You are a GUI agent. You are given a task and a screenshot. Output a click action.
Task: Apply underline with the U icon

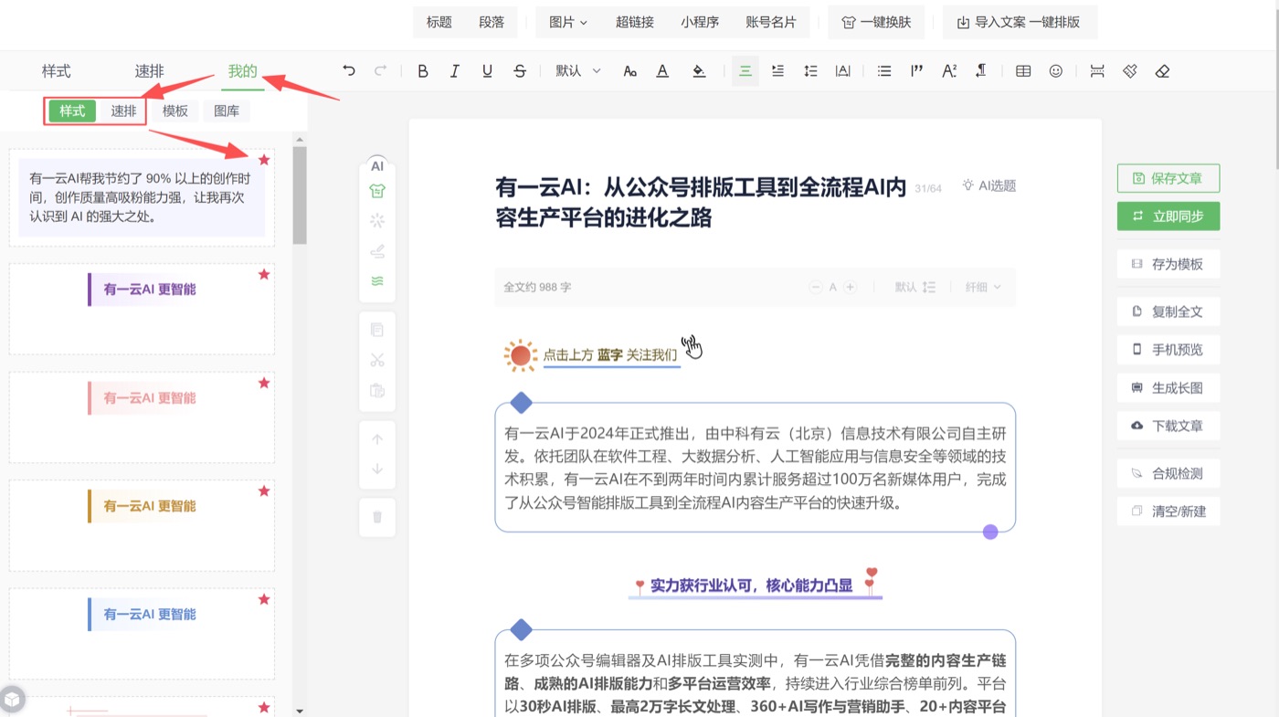point(487,71)
